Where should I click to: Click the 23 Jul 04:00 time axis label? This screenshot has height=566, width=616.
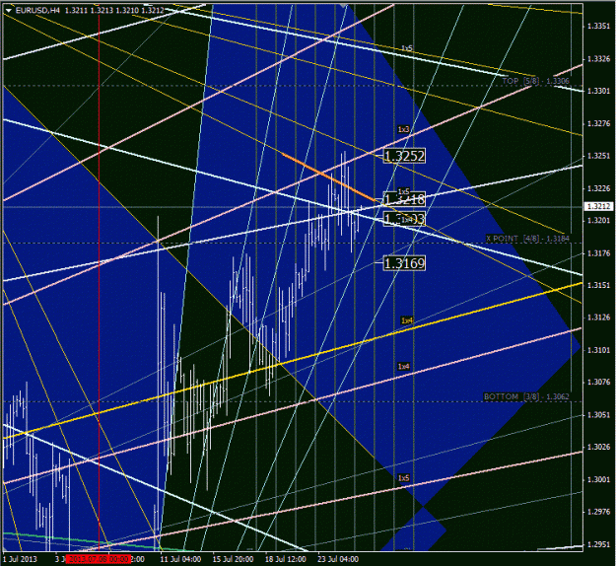[338, 559]
